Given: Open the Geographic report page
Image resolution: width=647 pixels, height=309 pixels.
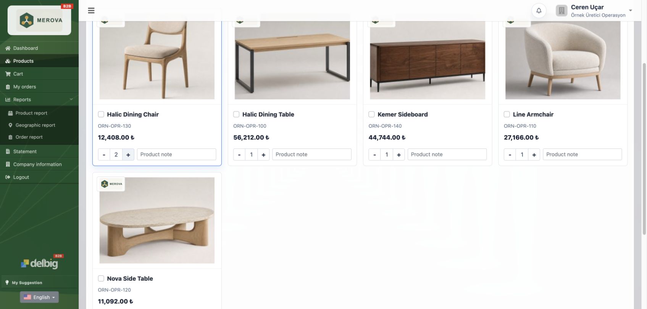Looking at the screenshot, I should 35,125.
